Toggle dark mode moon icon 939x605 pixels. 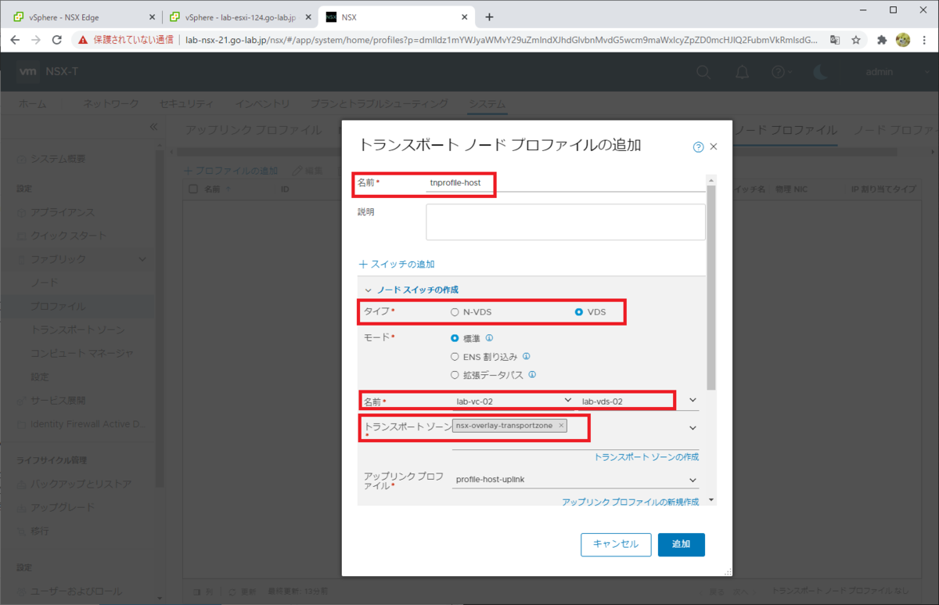[x=820, y=72]
